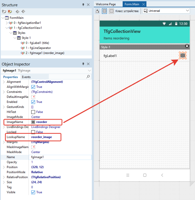195x200 pixels.
Task: Uncheck the Visible property checkbox
Action: click(33, 192)
